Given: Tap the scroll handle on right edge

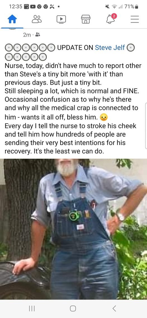Looking at the screenshot, I should (146, 126).
